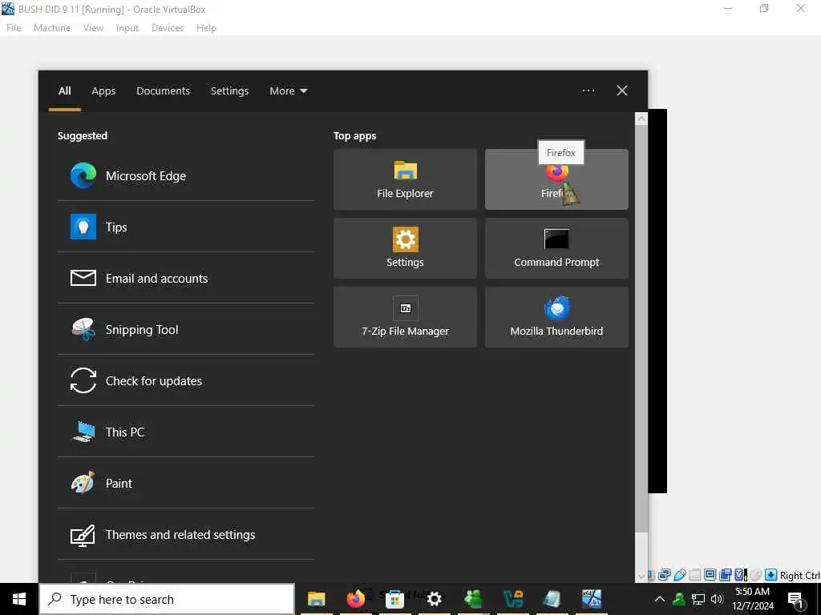Open Email and accounts settings
The image size is (821, 615).
[186, 278]
